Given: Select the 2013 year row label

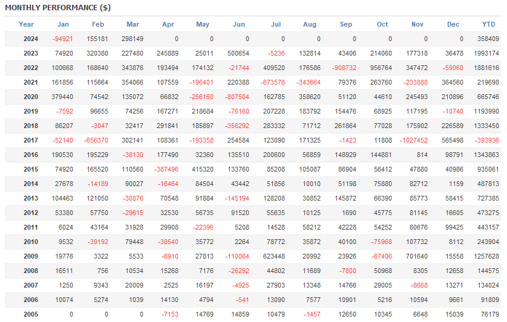Looking at the screenshot, I should point(31,198).
